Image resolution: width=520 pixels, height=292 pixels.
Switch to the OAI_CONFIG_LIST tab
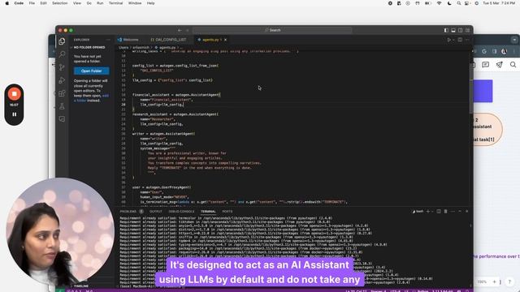coord(168,40)
